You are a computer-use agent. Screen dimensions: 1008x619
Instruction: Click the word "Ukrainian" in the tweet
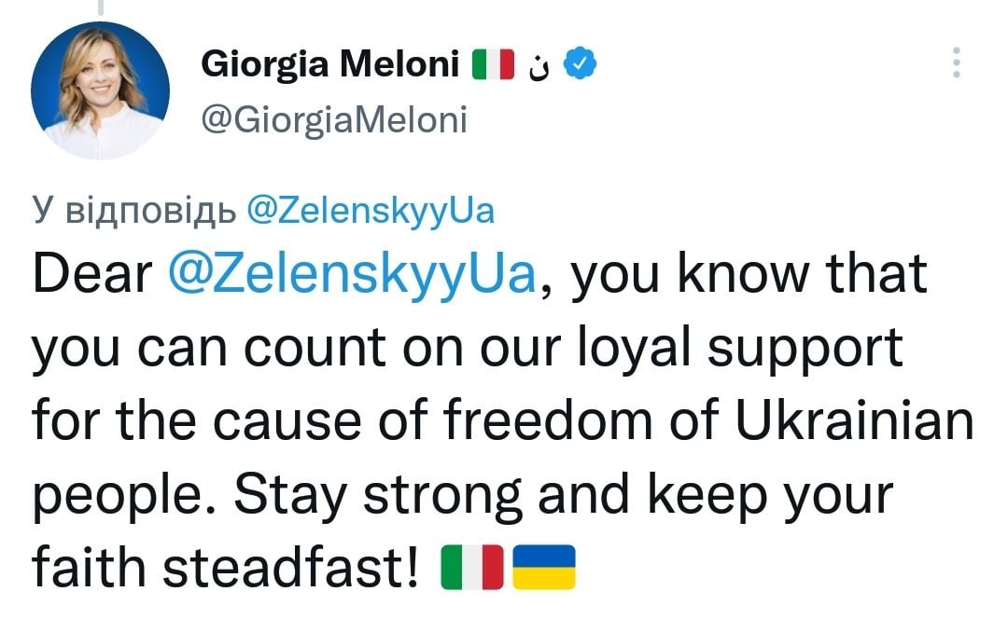tap(856, 422)
